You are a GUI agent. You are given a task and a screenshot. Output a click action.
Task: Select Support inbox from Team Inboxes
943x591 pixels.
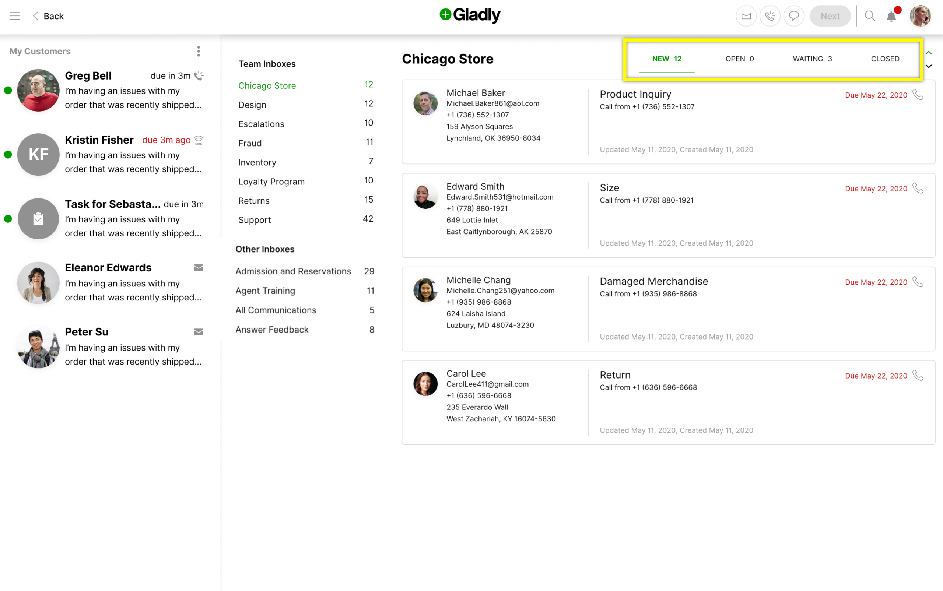(x=255, y=219)
